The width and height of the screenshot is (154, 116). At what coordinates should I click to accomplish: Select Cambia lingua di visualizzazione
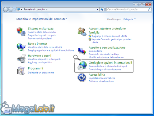coord(105,69)
